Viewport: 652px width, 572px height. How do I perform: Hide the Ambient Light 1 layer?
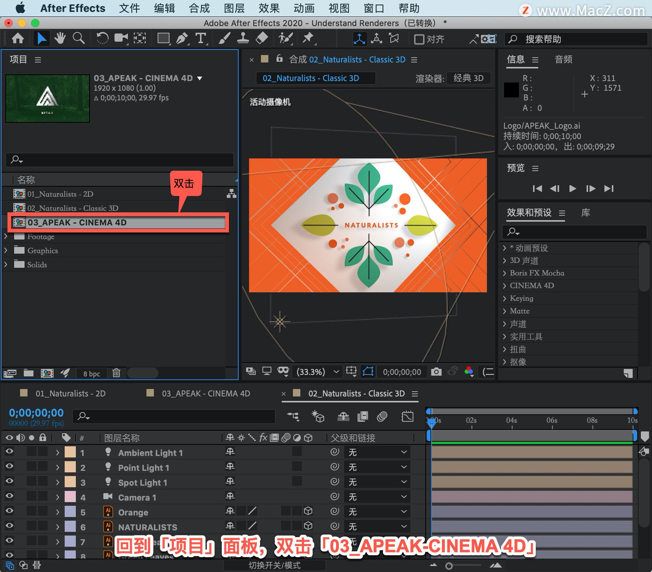click(9, 452)
